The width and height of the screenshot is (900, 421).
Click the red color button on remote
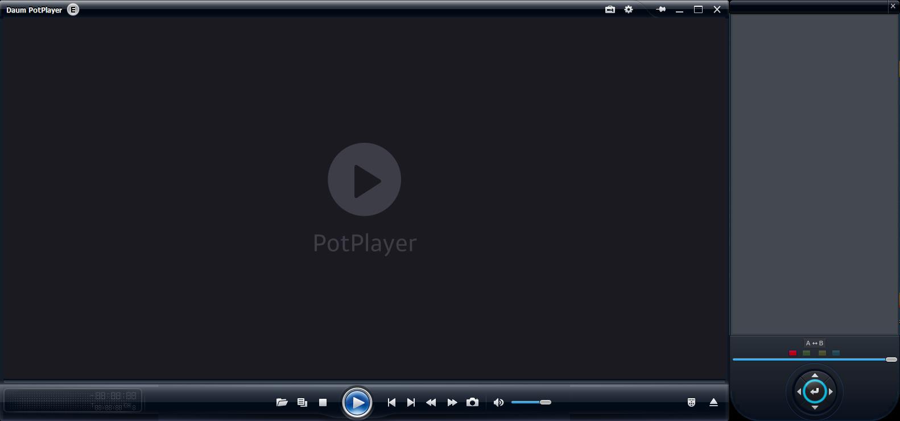(792, 353)
